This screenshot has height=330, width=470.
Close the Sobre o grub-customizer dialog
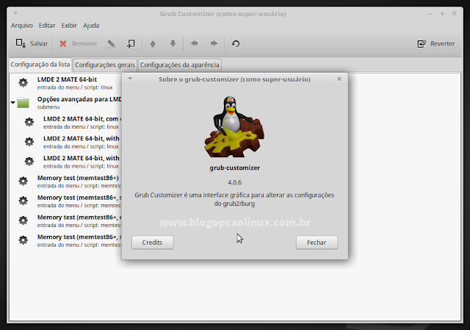click(339, 79)
